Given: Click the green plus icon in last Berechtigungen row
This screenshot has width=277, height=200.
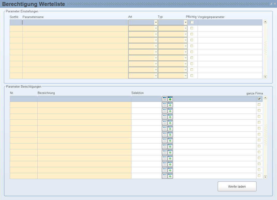Looking at the screenshot, I should tap(170, 176).
